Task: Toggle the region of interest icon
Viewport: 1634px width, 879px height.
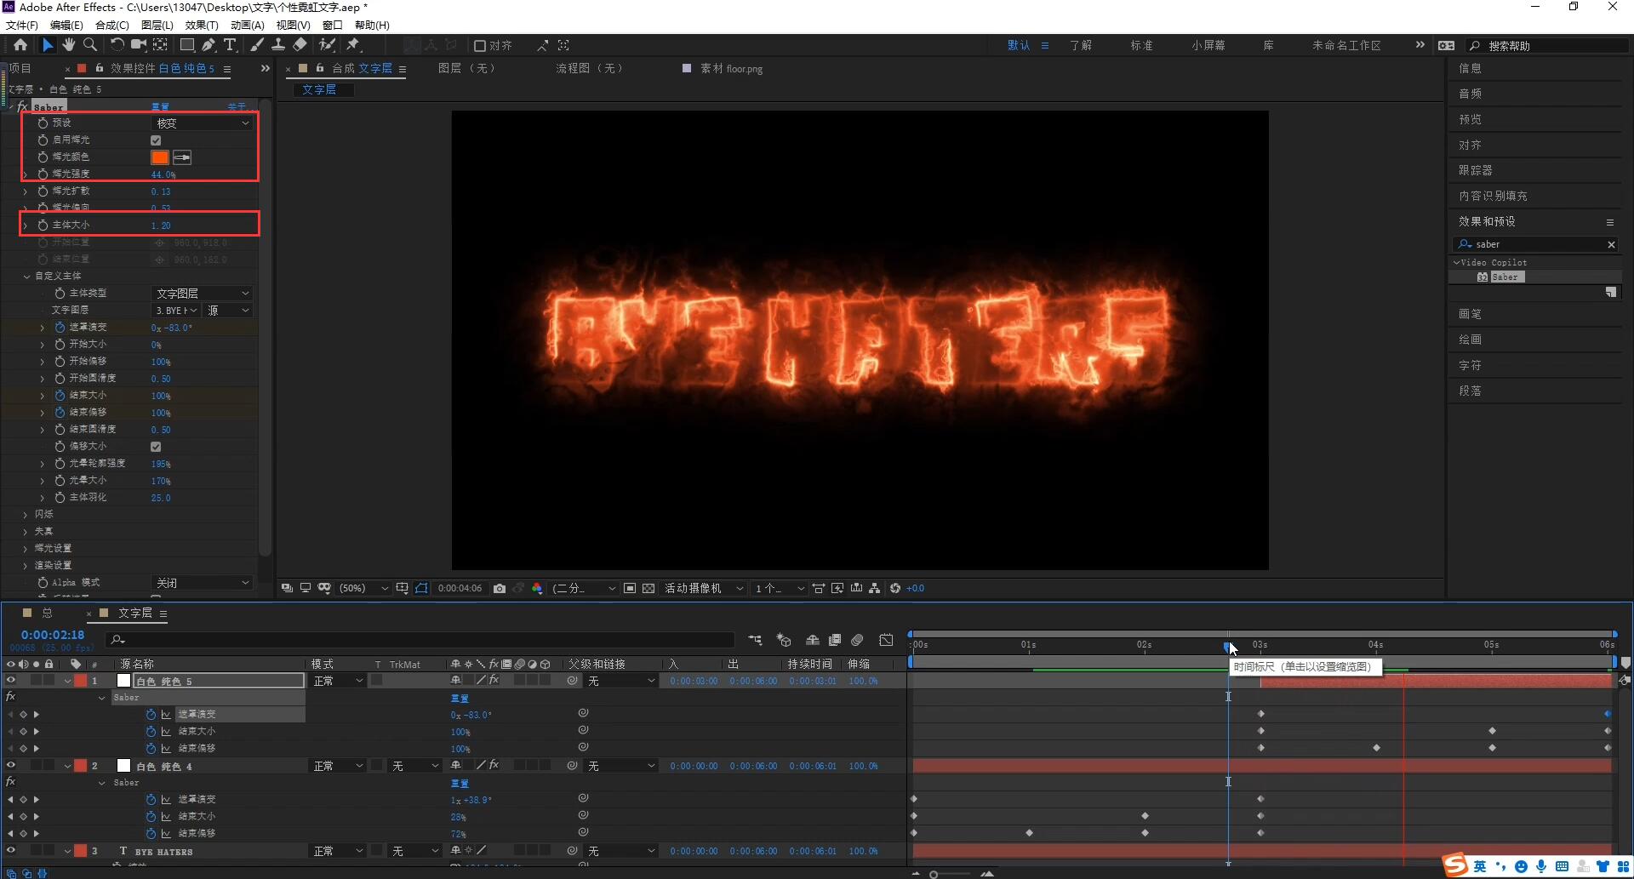Action: pos(630,588)
